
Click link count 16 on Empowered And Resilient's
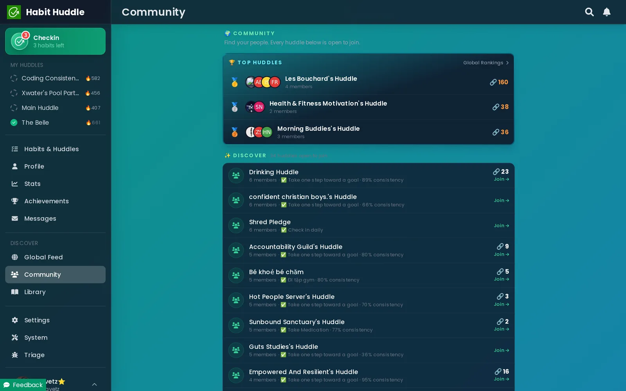[502, 371]
